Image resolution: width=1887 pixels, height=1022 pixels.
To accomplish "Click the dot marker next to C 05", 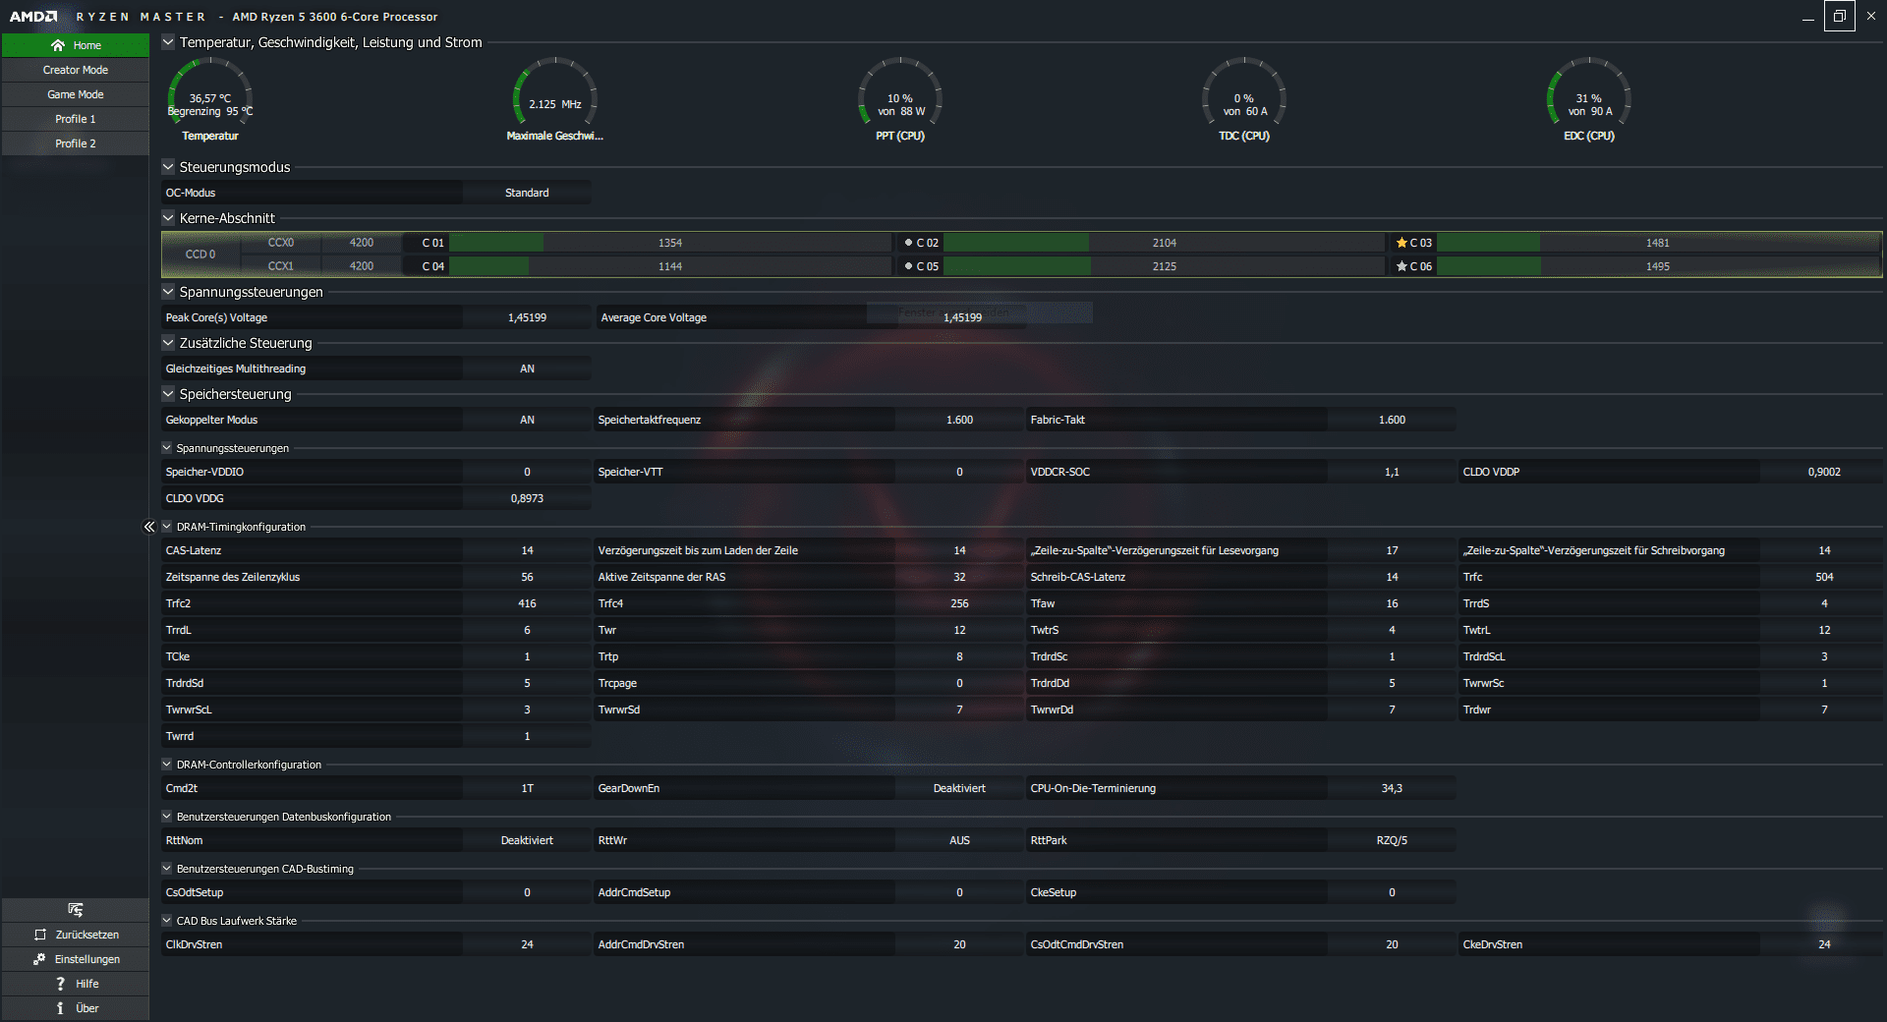I will click(908, 265).
